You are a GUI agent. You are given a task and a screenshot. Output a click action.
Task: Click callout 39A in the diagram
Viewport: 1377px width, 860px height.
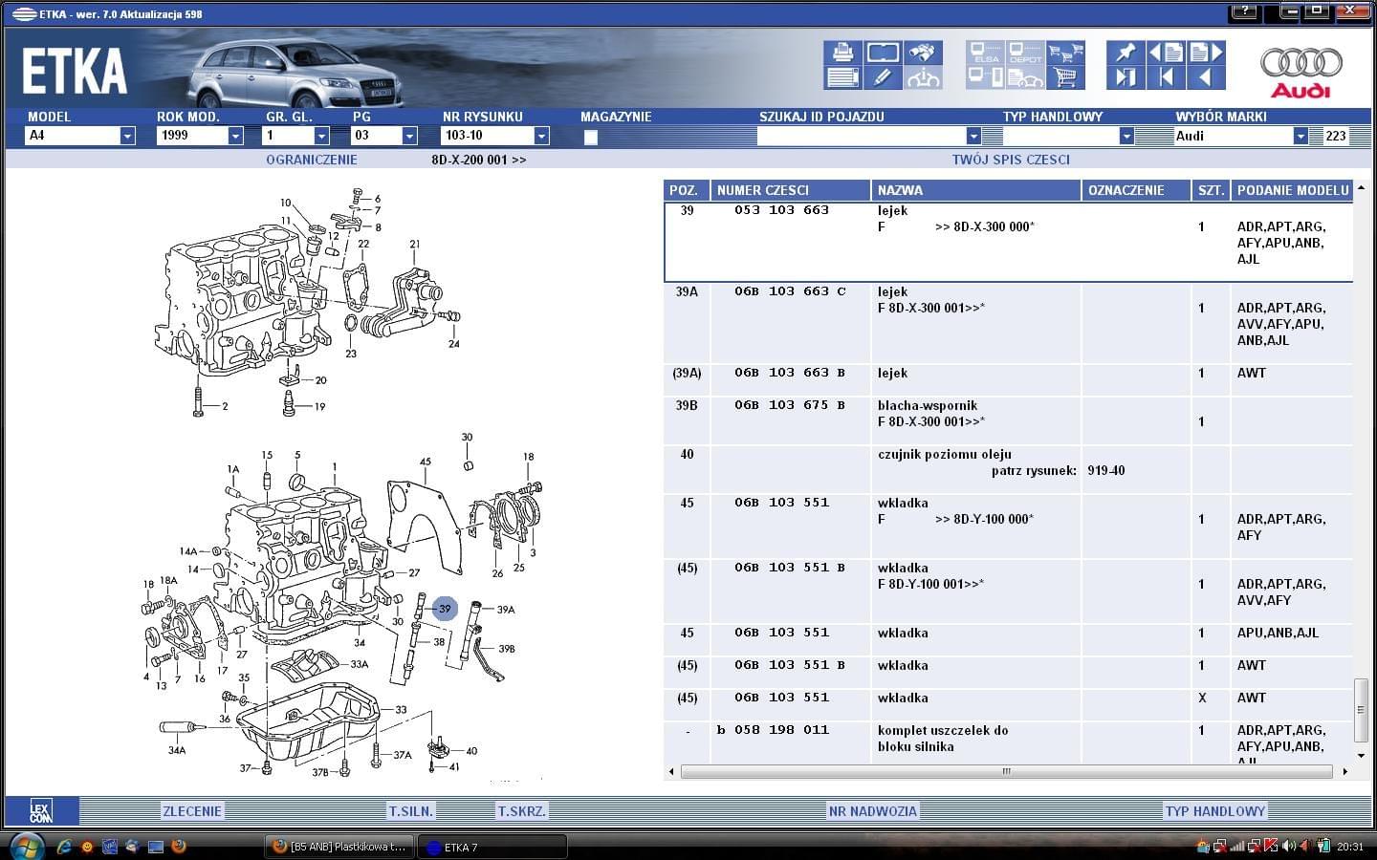coord(506,610)
